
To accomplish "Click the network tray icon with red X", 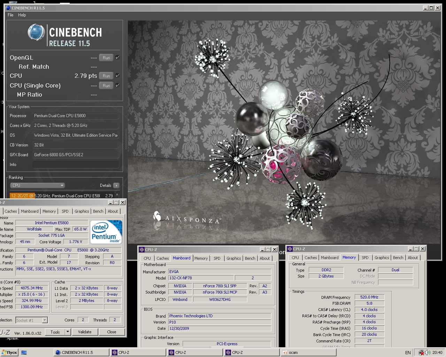I will pos(421,352).
